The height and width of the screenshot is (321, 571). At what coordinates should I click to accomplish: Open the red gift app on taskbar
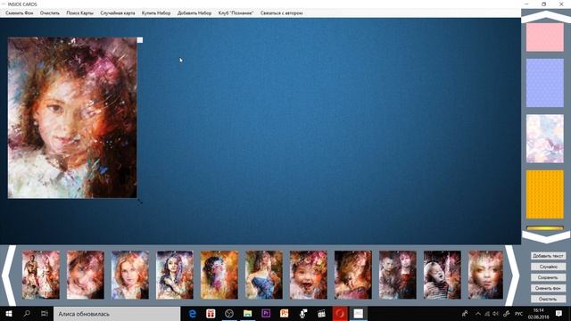point(211,314)
